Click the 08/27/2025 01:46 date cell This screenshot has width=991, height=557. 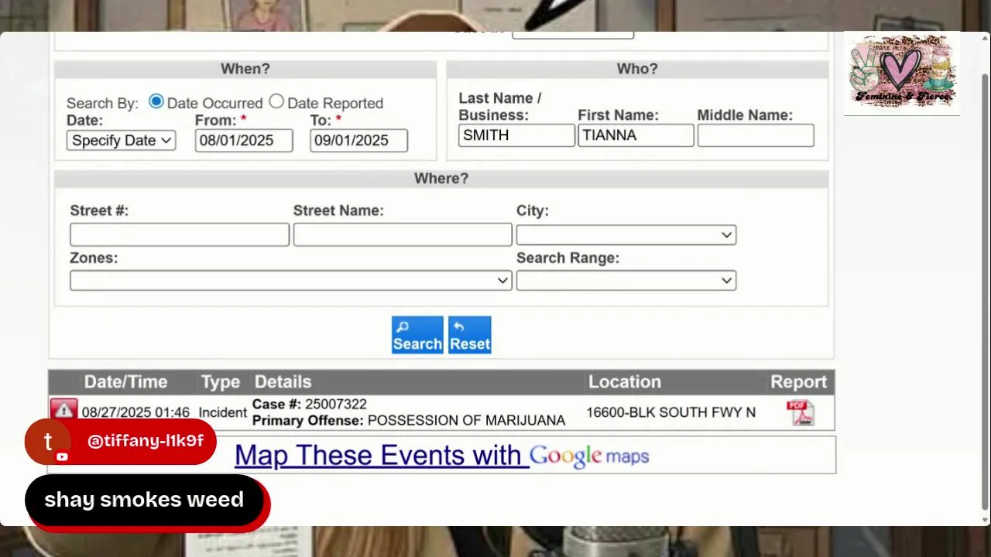[x=135, y=412]
